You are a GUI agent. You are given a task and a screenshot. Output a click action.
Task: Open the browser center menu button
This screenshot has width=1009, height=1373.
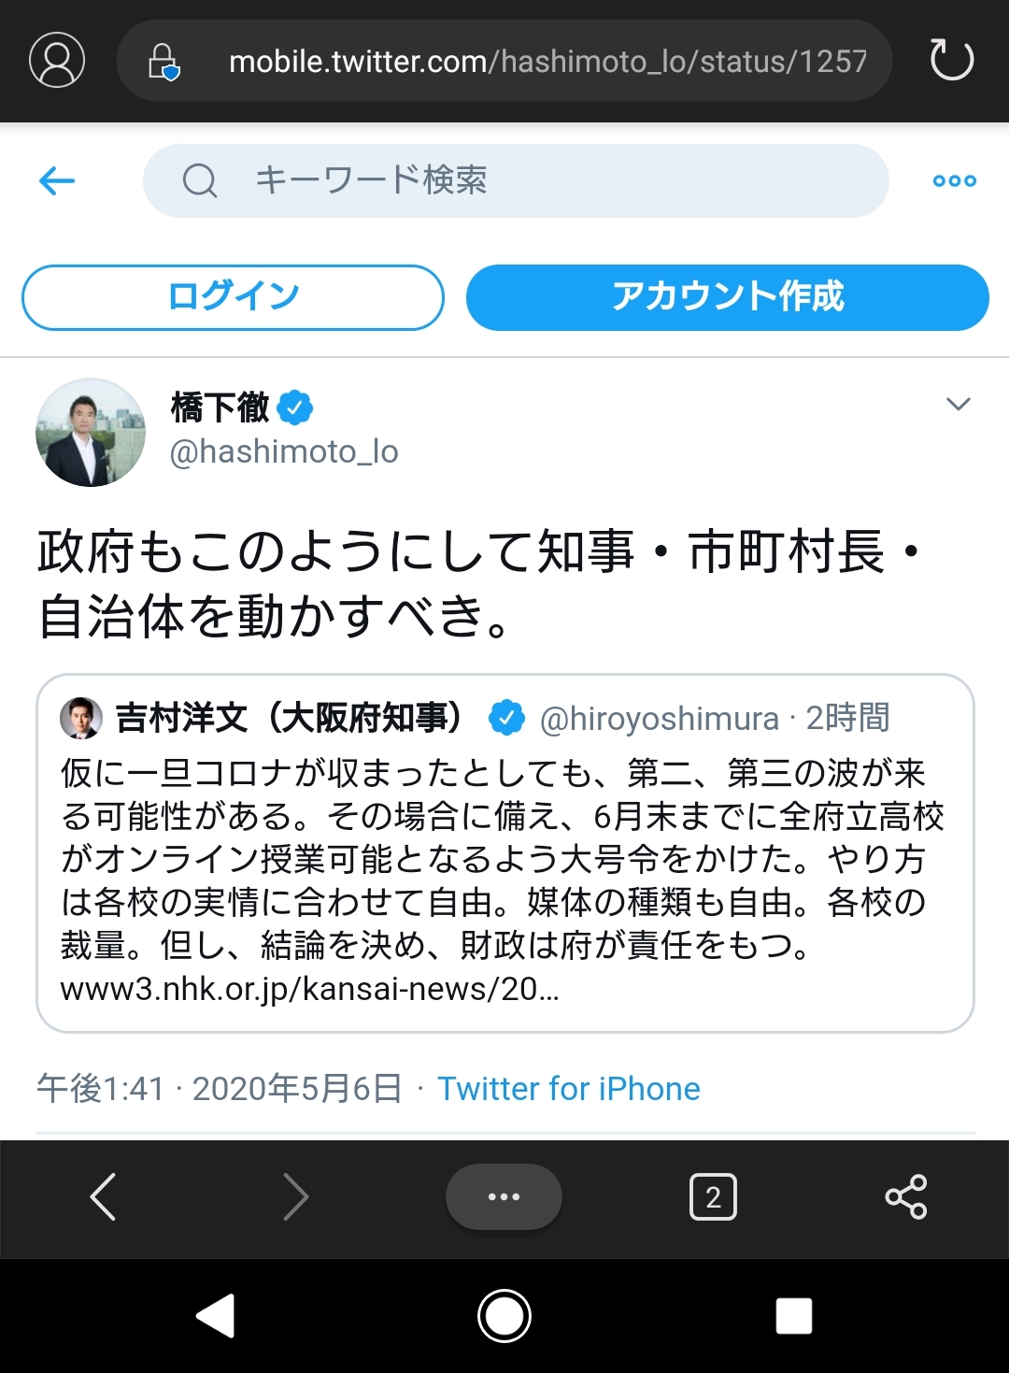pos(504,1196)
